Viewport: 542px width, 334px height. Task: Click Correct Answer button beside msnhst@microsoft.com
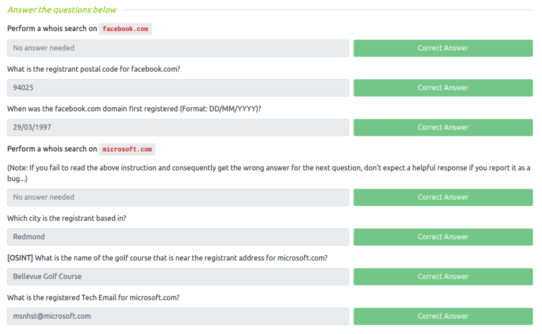443,316
